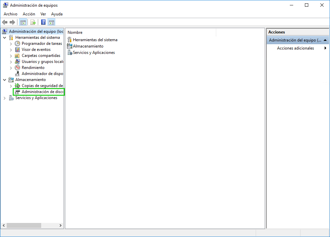Viewport: 330px width, 237px height.
Task: Open the Acción menu
Action: 29,14
